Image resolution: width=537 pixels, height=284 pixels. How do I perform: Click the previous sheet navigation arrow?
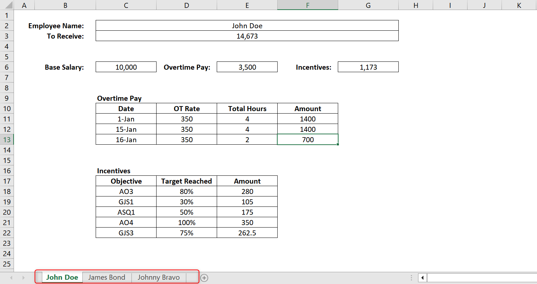tap(11, 278)
